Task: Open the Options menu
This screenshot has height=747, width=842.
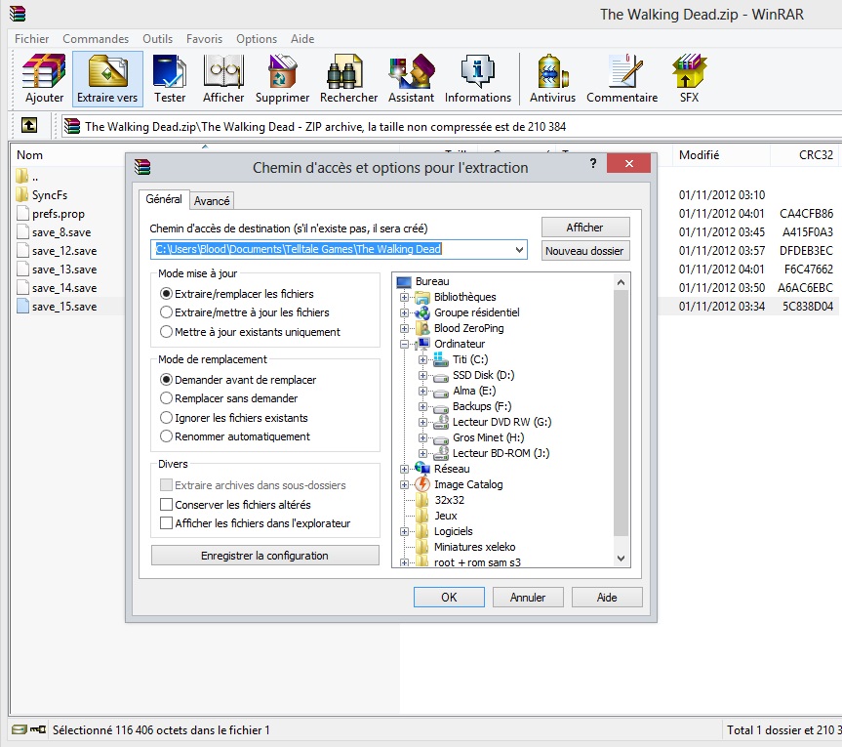Action: (257, 39)
